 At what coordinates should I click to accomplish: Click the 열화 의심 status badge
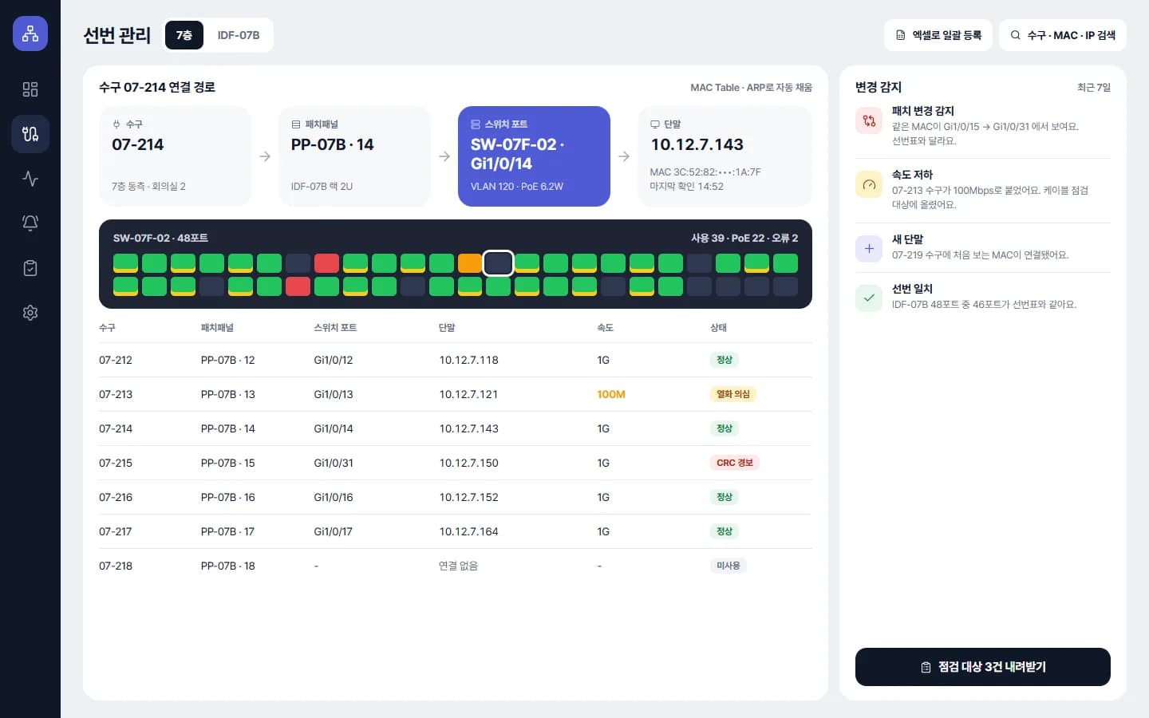(x=733, y=394)
